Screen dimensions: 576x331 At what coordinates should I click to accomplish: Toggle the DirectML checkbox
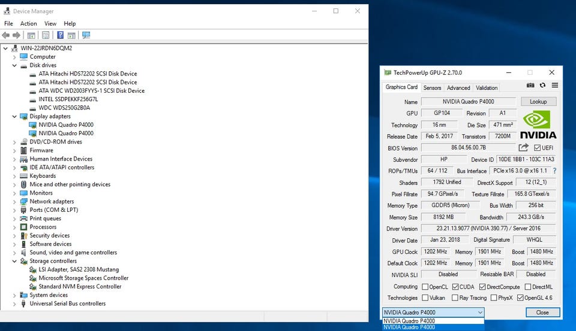pos(528,287)
